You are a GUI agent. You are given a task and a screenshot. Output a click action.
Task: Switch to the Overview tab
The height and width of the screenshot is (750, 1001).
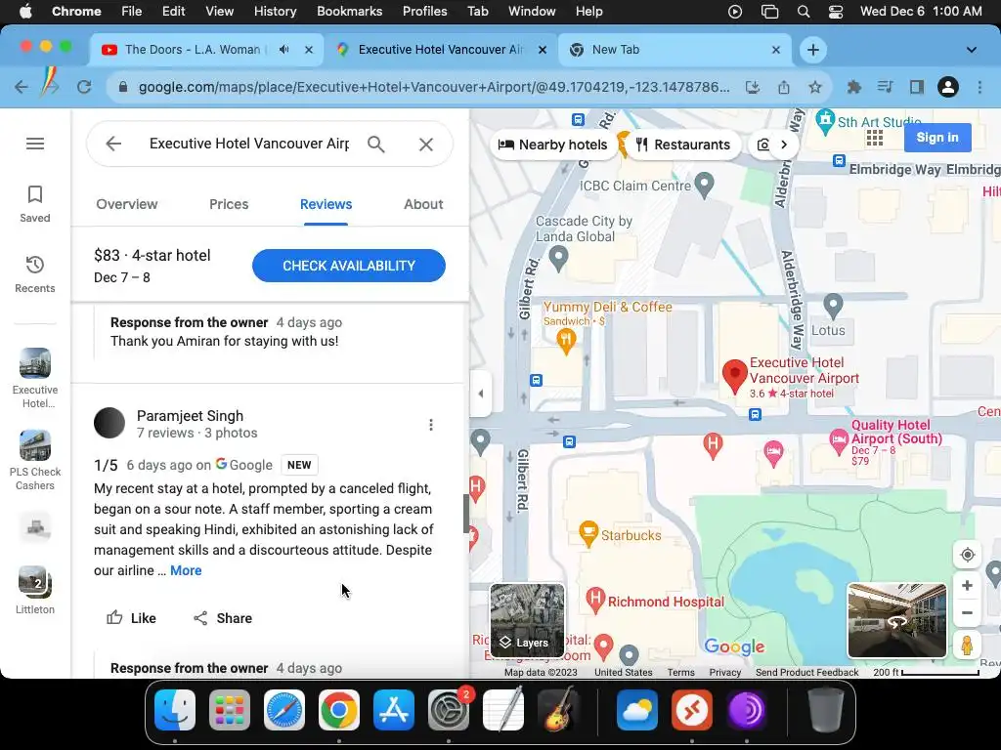127,204
